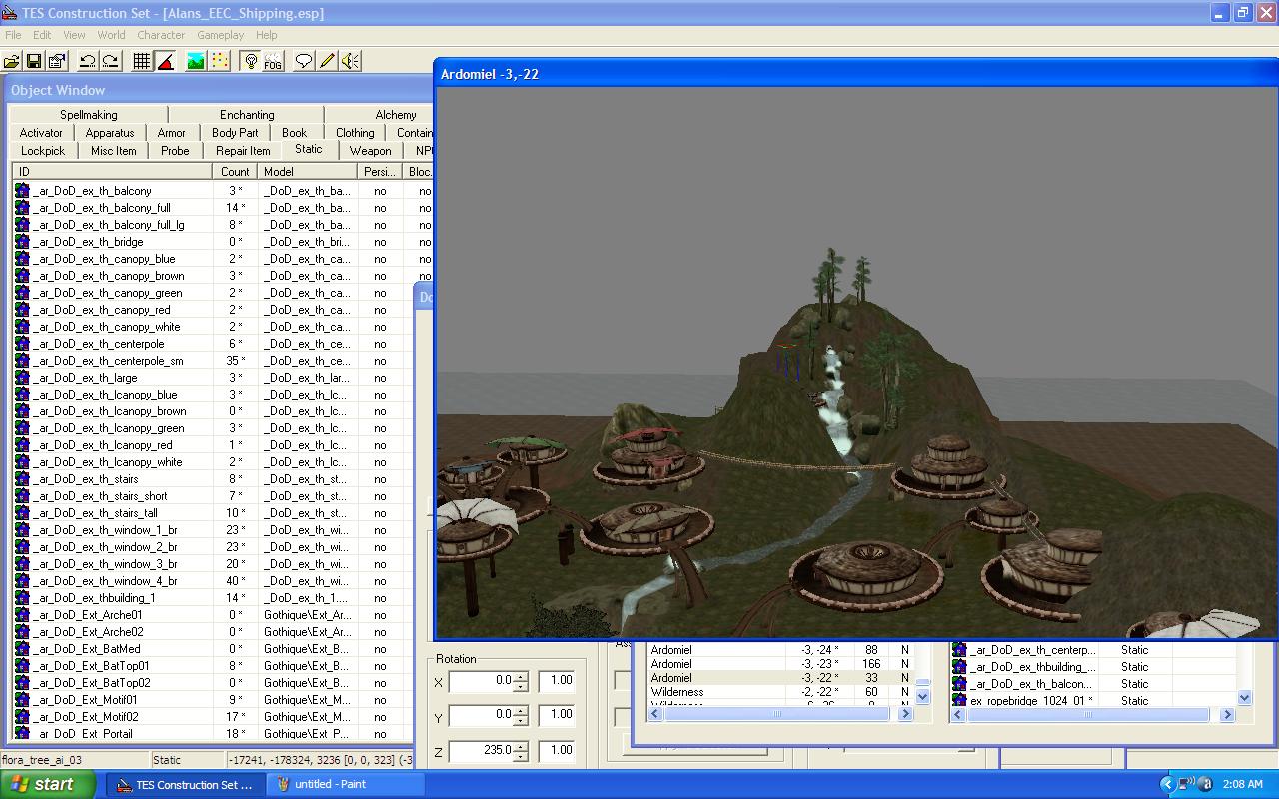Switch to the Misc Item tab

tap(114, 151)
